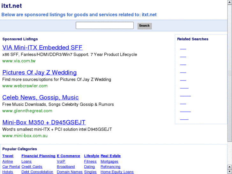Open the E Commerce category heading
The height and width of the screenshot is (174, 232).
69,156
